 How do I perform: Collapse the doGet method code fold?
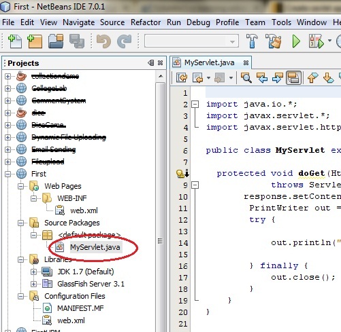[195, 185]
